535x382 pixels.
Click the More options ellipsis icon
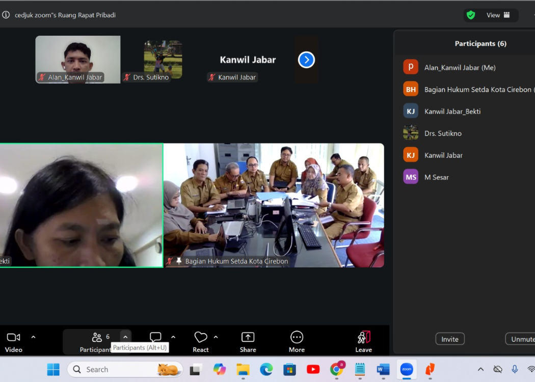point(297,337)
